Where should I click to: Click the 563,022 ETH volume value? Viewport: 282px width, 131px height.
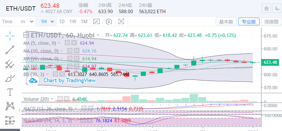(x=152, y=12)
